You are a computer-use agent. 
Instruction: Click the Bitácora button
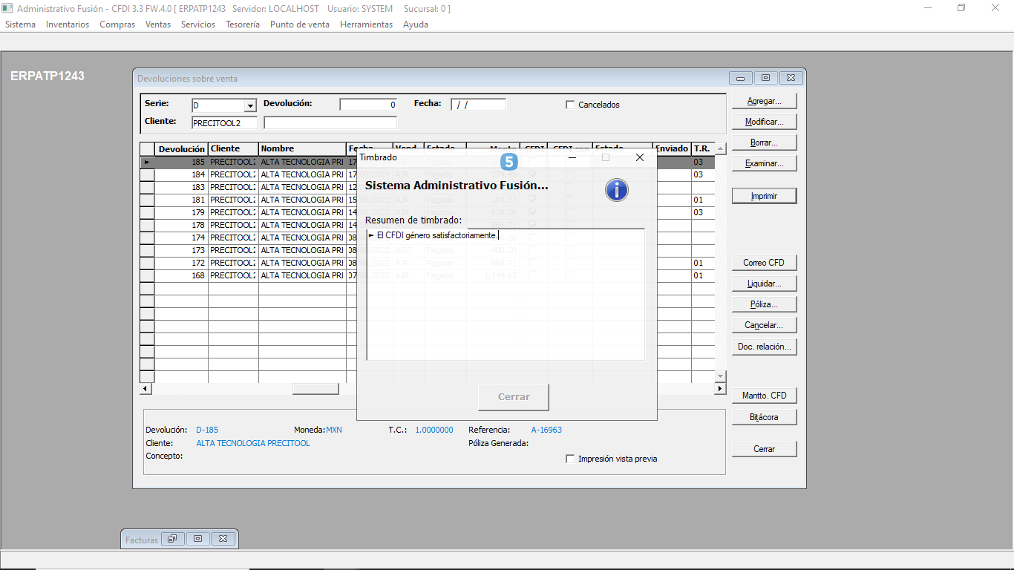764,417
